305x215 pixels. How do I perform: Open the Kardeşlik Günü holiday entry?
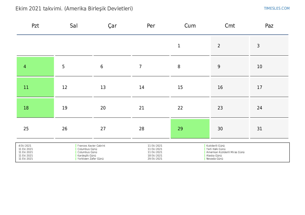pos(87,155)
